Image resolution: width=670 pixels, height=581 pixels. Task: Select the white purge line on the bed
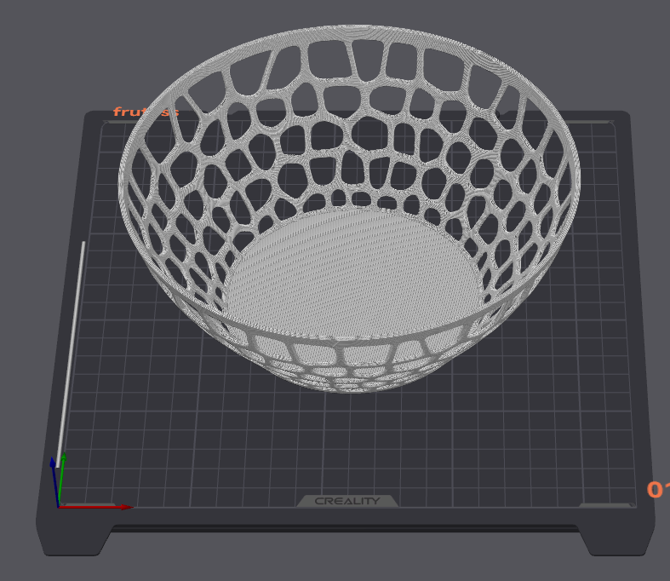(71, 354)
